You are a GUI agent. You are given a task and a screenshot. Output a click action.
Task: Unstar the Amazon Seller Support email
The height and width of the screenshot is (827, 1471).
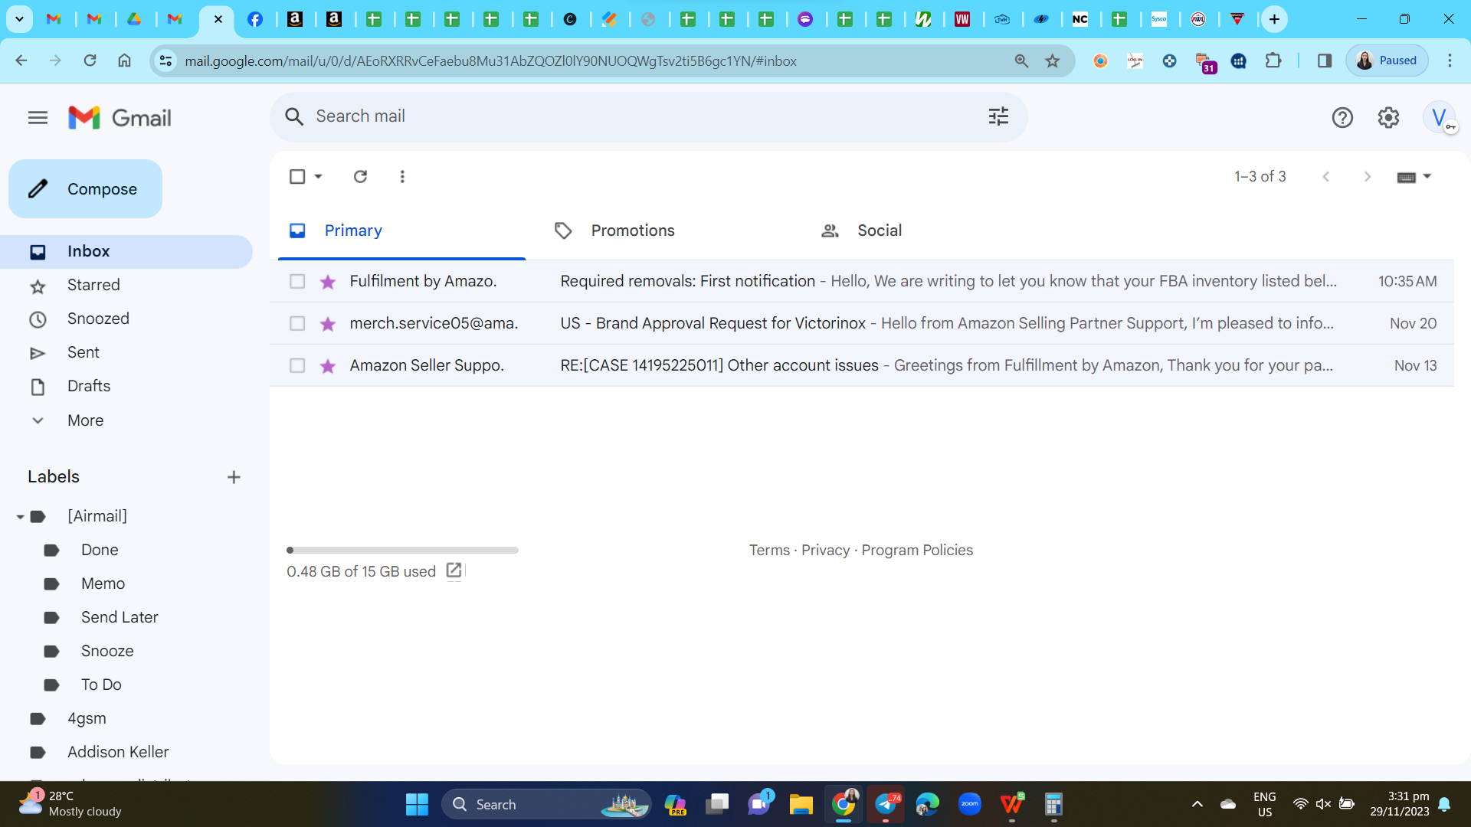328,366
